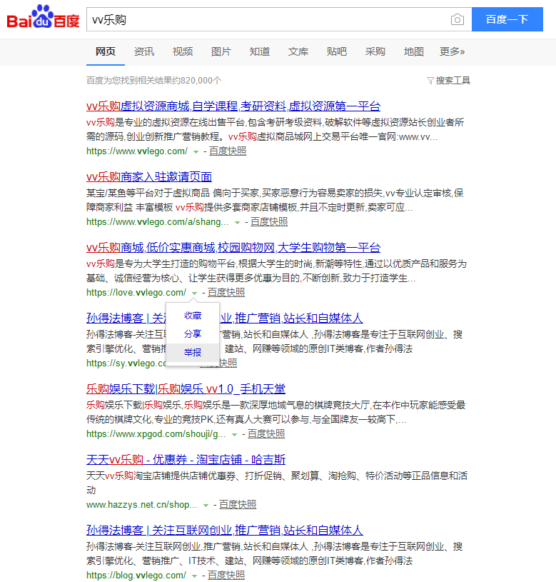Click the 百度一下 search button
Viewport: 556px width, 582px height.
[507, 19]
